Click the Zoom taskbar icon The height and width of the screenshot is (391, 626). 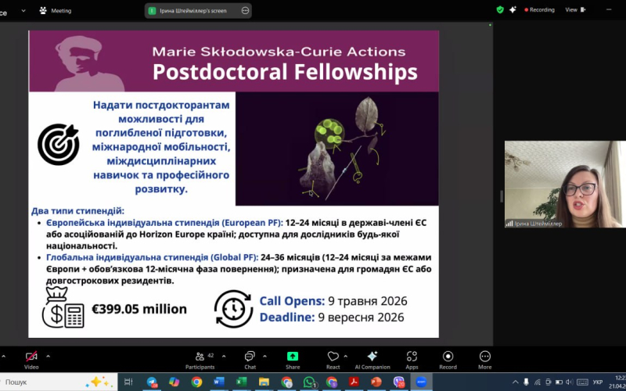(421, 382)
